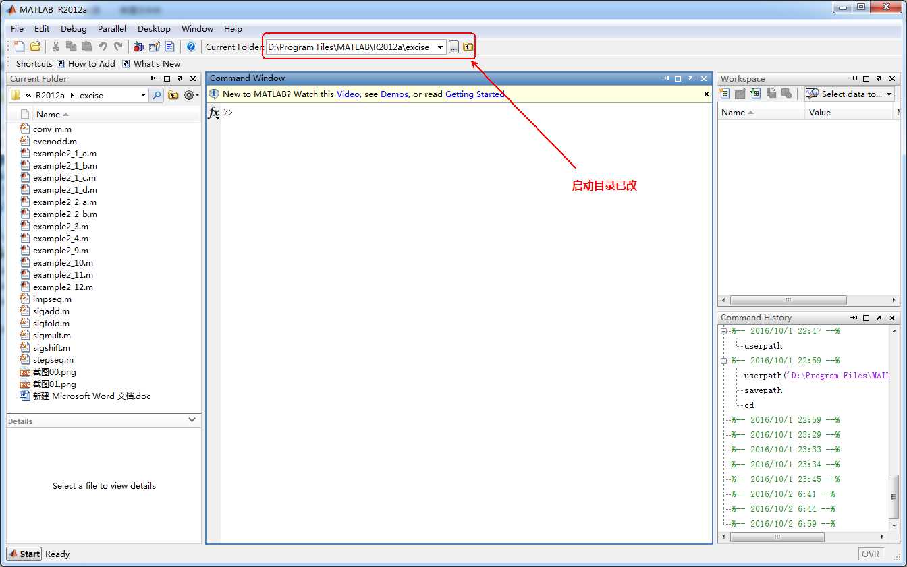Expand R2012a breadcrumb arrow
Image resolution: width=907 pixels, height=567 pixels.
(x=72, y=95)
